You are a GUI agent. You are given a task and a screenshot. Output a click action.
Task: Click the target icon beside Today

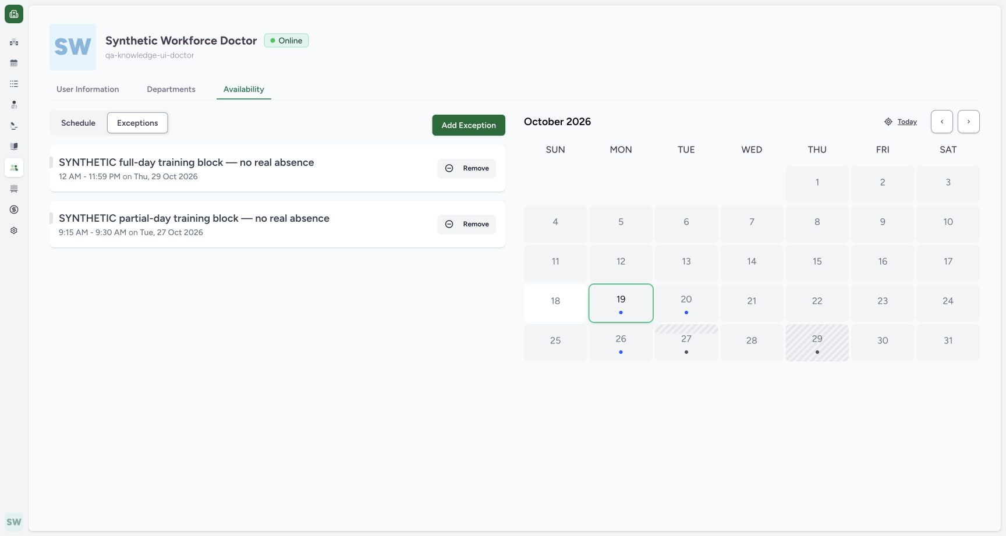coord(888,122)
